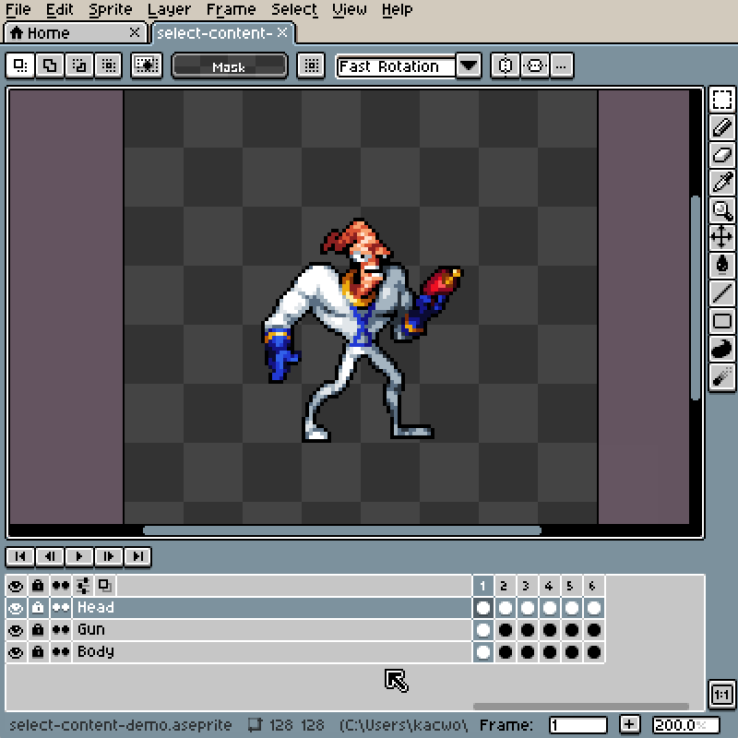This screenshot has width=738, height=738.
Task: Click Gun layer cel at frame 4
Action: click(549, 630)
